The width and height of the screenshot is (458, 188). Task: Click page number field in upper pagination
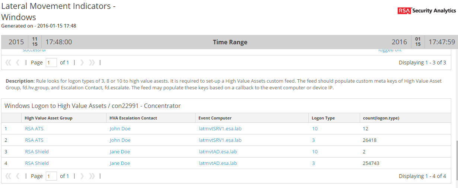point(51,63)
